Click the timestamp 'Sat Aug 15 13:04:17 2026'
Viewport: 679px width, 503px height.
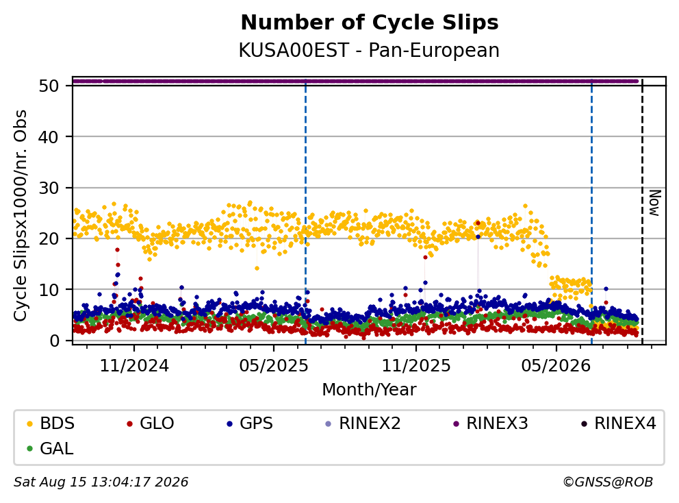click(101, 482)
